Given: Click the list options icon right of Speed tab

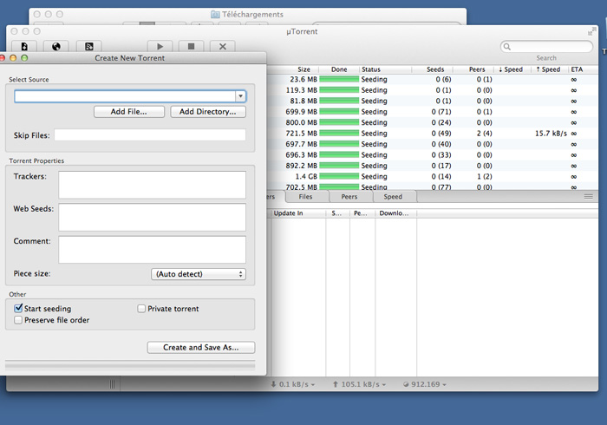Looking at the screenshot, I should [589, 197].
